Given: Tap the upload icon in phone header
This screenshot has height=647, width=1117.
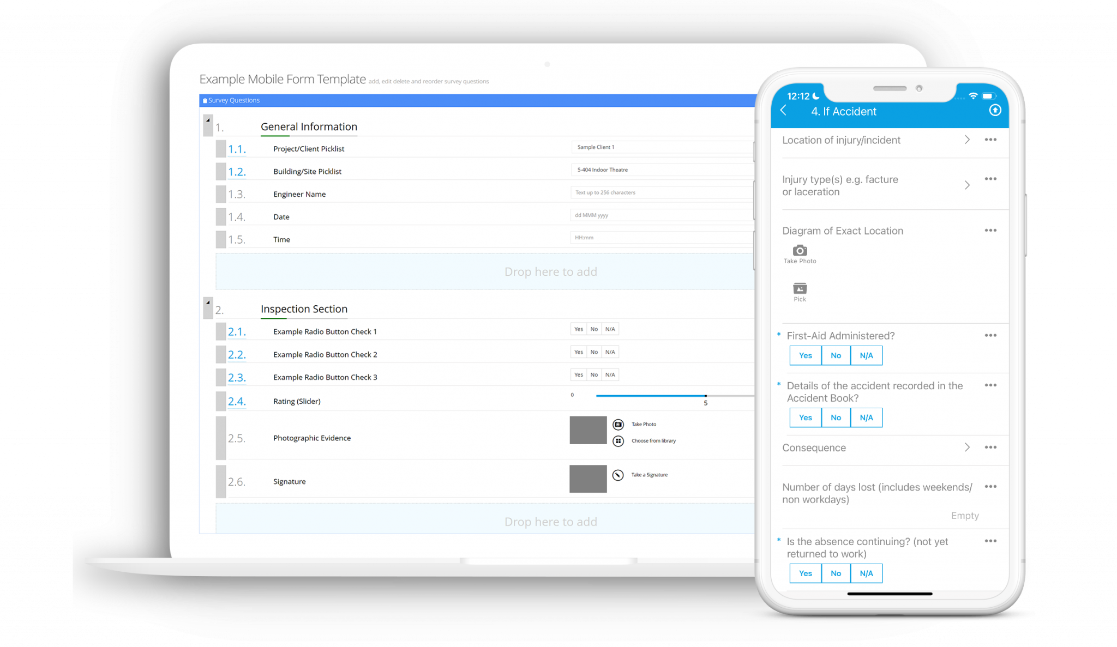Looking at the screenshot, I should [995, 111].
